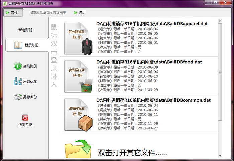Click 双击打开其它文件 text
Viewport: 234px width, 161px height.
[x=132, y=153]
